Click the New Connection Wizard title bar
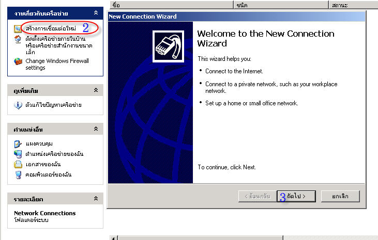Viewport: 378px width, 240px height. click(236, 17)
